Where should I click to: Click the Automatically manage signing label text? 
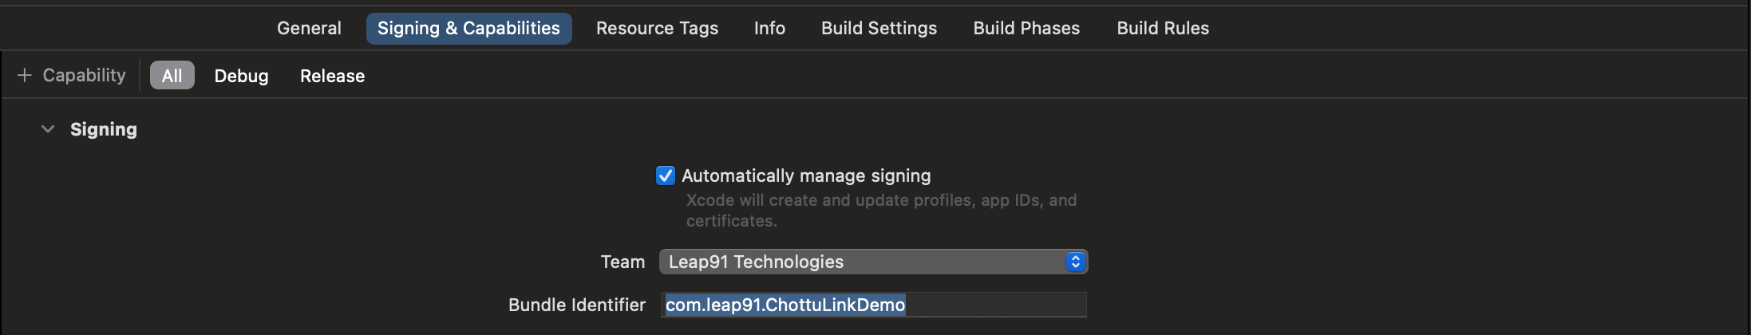click(x=806, y=175)
